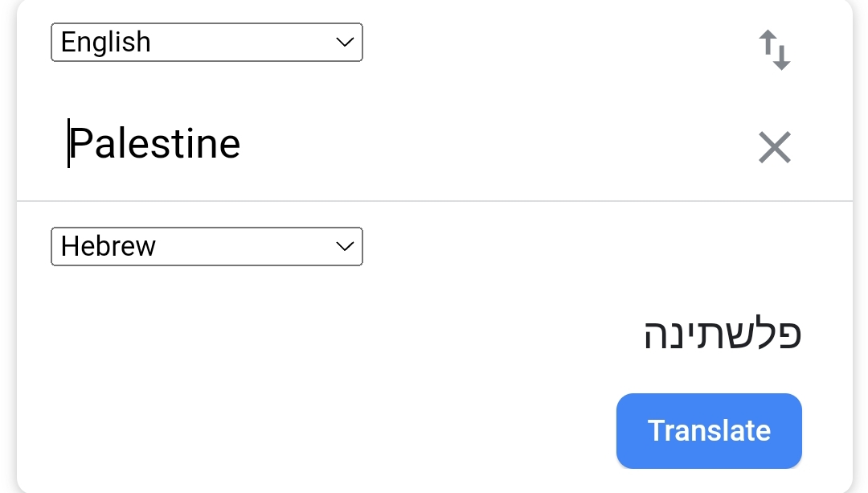
Task: Swap the source and target languages
Action: [x=775, y=50]
